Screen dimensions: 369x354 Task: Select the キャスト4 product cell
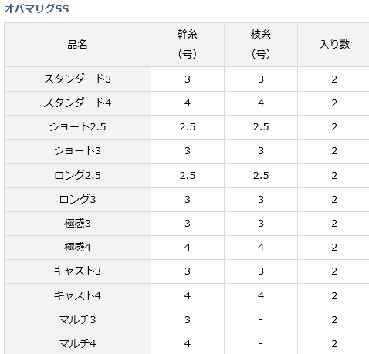click(x=77, y=295)
